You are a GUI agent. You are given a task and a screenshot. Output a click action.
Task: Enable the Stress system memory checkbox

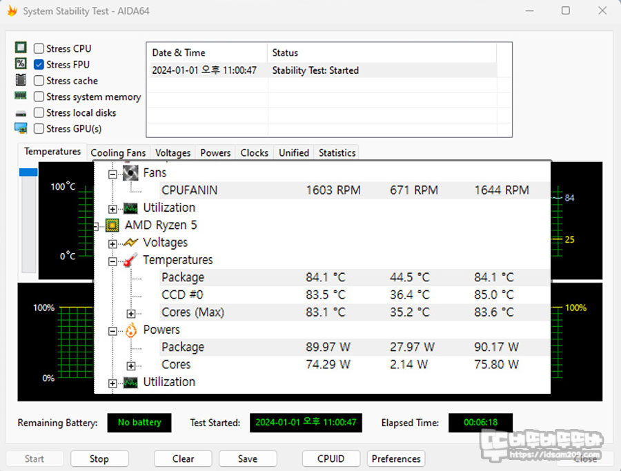39,97
